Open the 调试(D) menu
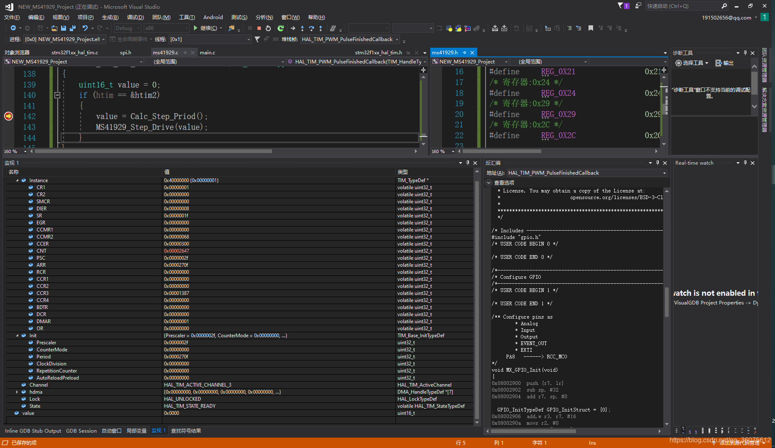 coord(135,17)
